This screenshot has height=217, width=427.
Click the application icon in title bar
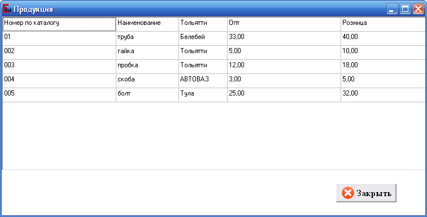(x=7, y=9)
